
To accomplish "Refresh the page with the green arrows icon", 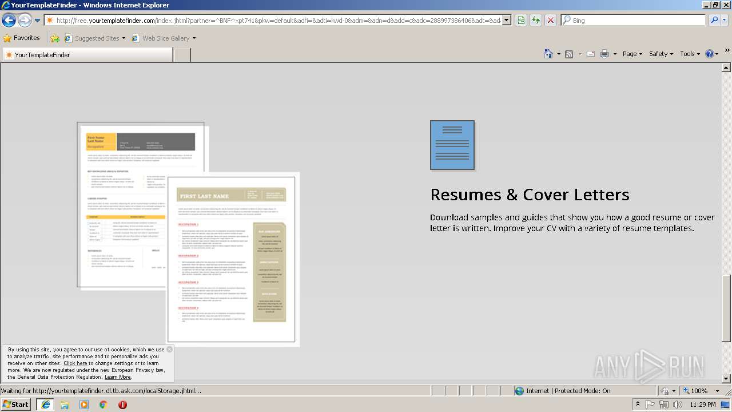I will tap(536, 21).
